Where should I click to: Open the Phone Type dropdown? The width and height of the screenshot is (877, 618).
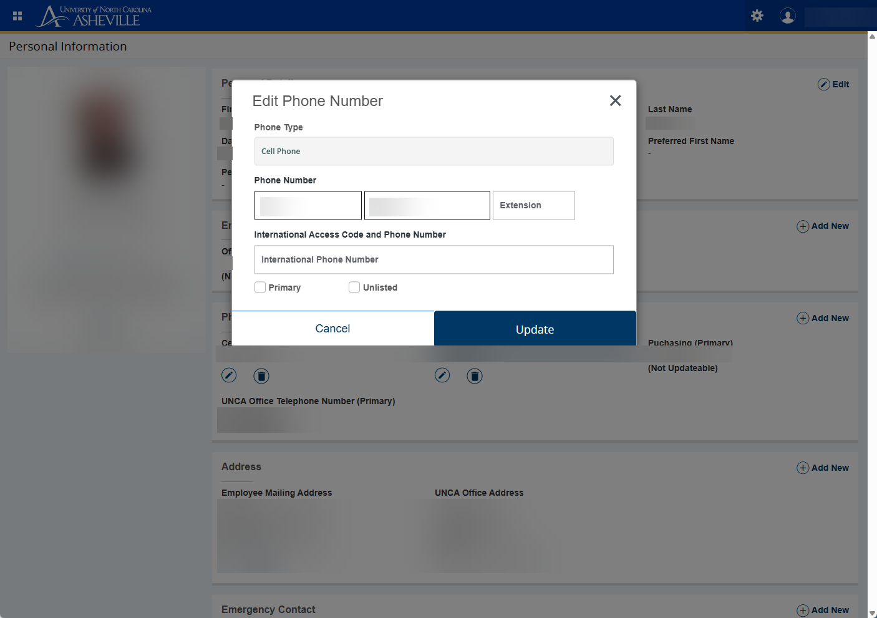point(434,152)
